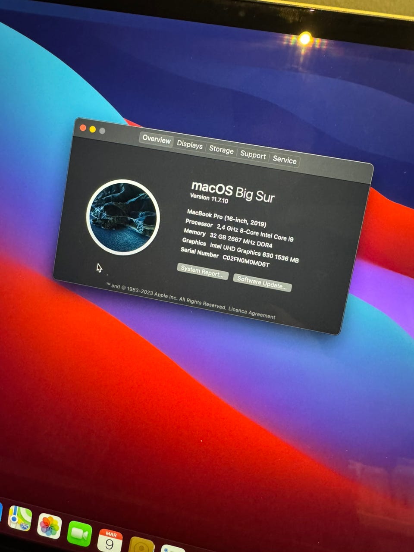Select serial number "C02FN0M0MD6T"
The width and height of the screenshot is (414, 552).
[x=246, y=261]
